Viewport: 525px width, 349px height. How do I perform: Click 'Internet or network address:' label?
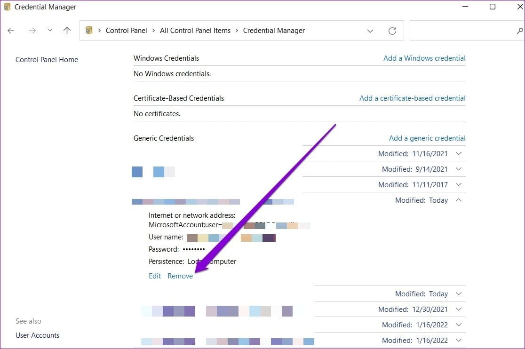click(192, 215)
